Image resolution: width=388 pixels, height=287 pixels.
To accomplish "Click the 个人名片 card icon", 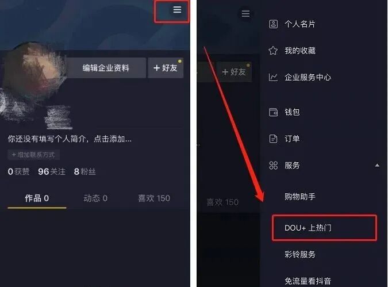I will (273, 24).
